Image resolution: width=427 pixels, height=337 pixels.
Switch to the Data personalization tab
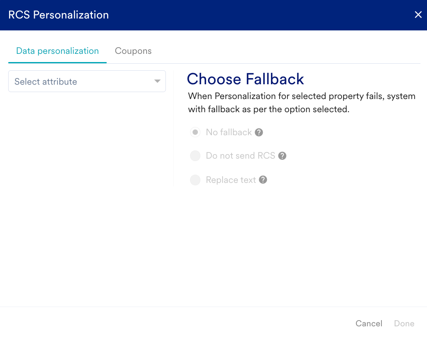(57, 51)
